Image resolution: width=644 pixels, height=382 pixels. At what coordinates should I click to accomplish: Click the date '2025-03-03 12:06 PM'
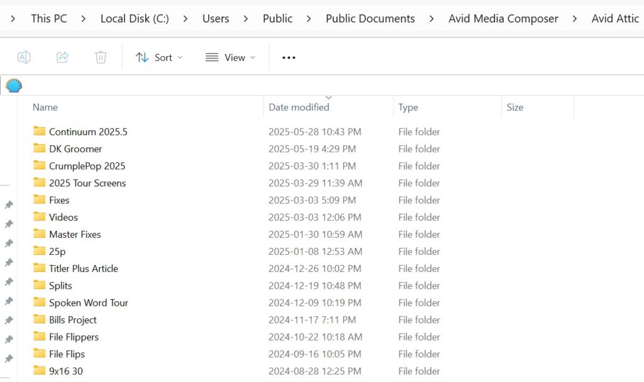point(315,217)
